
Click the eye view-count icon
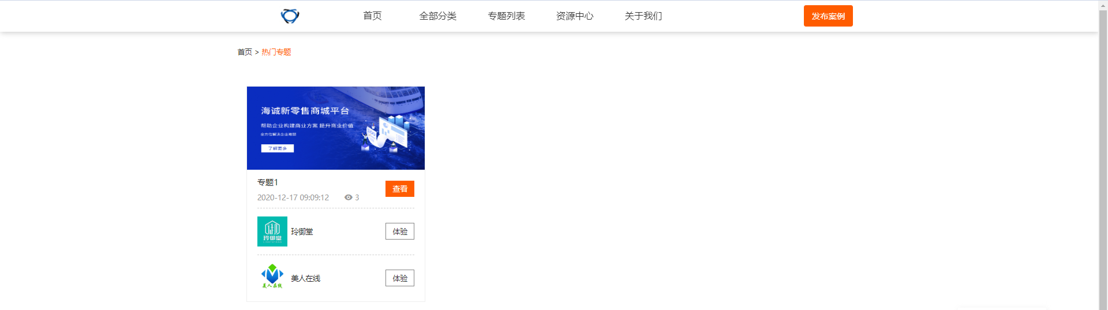point(348,197)
